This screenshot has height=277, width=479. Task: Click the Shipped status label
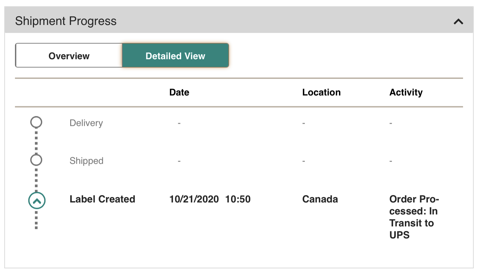(x=86, y=161)
